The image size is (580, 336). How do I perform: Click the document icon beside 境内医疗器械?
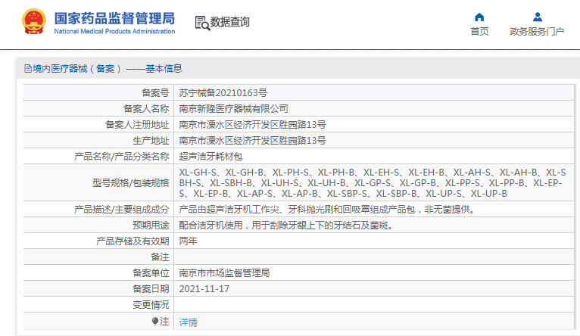28,69
